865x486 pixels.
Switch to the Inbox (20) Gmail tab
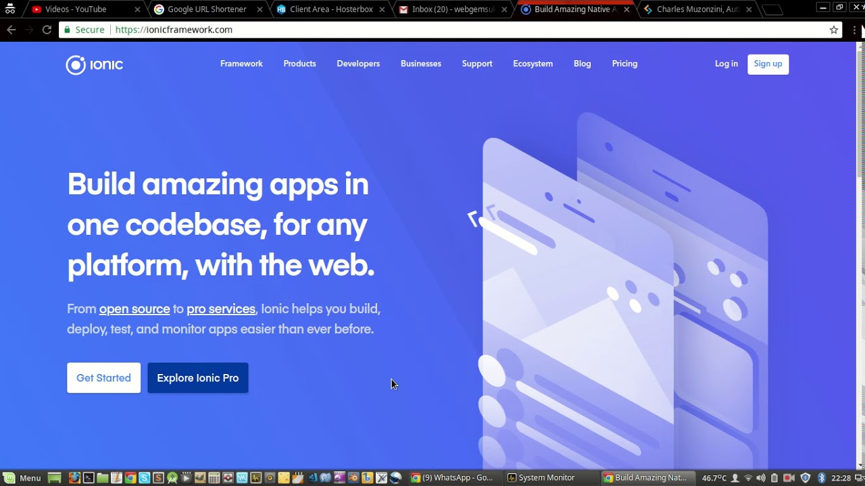pos(453,9)
